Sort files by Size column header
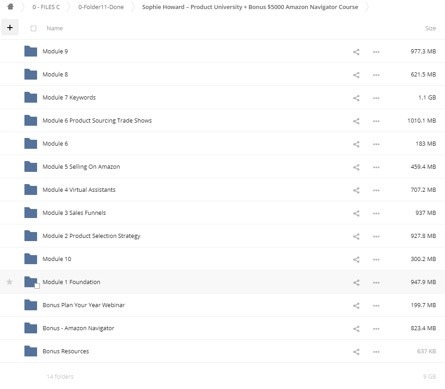 [430, 28]
